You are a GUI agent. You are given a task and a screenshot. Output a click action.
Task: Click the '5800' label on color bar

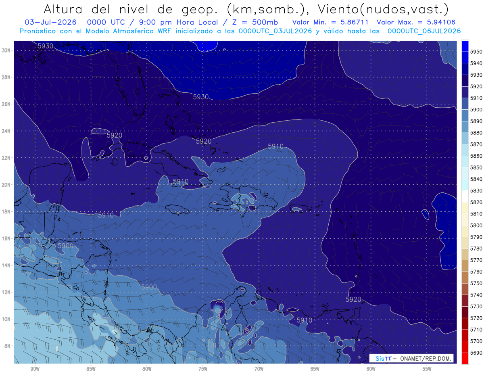tap(477, 225)
